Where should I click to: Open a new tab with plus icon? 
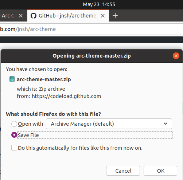click(x=115, y=16)
